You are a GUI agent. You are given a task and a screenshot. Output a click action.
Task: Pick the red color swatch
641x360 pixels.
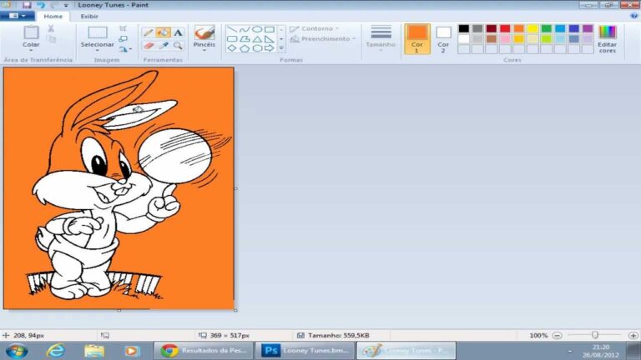[x=505, y=28]
